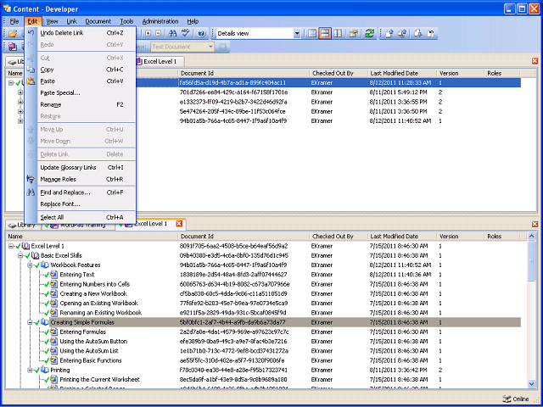Collapse the root node in upper pane tree
This screenshot has height=407, width=543.
pyautogui.click(x=11, y=83)
